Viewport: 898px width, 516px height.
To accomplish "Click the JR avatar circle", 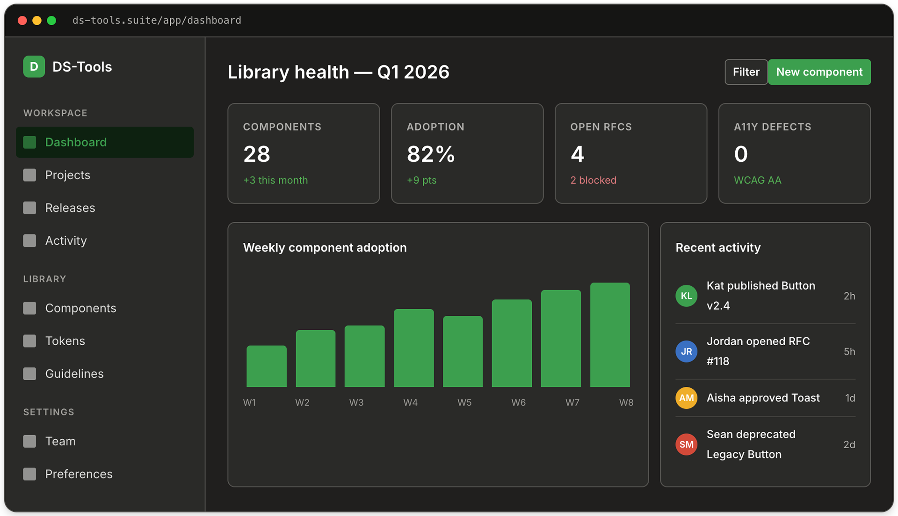I will point(686,351).
